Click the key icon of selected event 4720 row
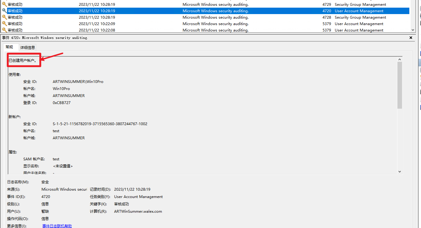Image resolution: width=421 pixels, height=228 pixels. (4, 11)
